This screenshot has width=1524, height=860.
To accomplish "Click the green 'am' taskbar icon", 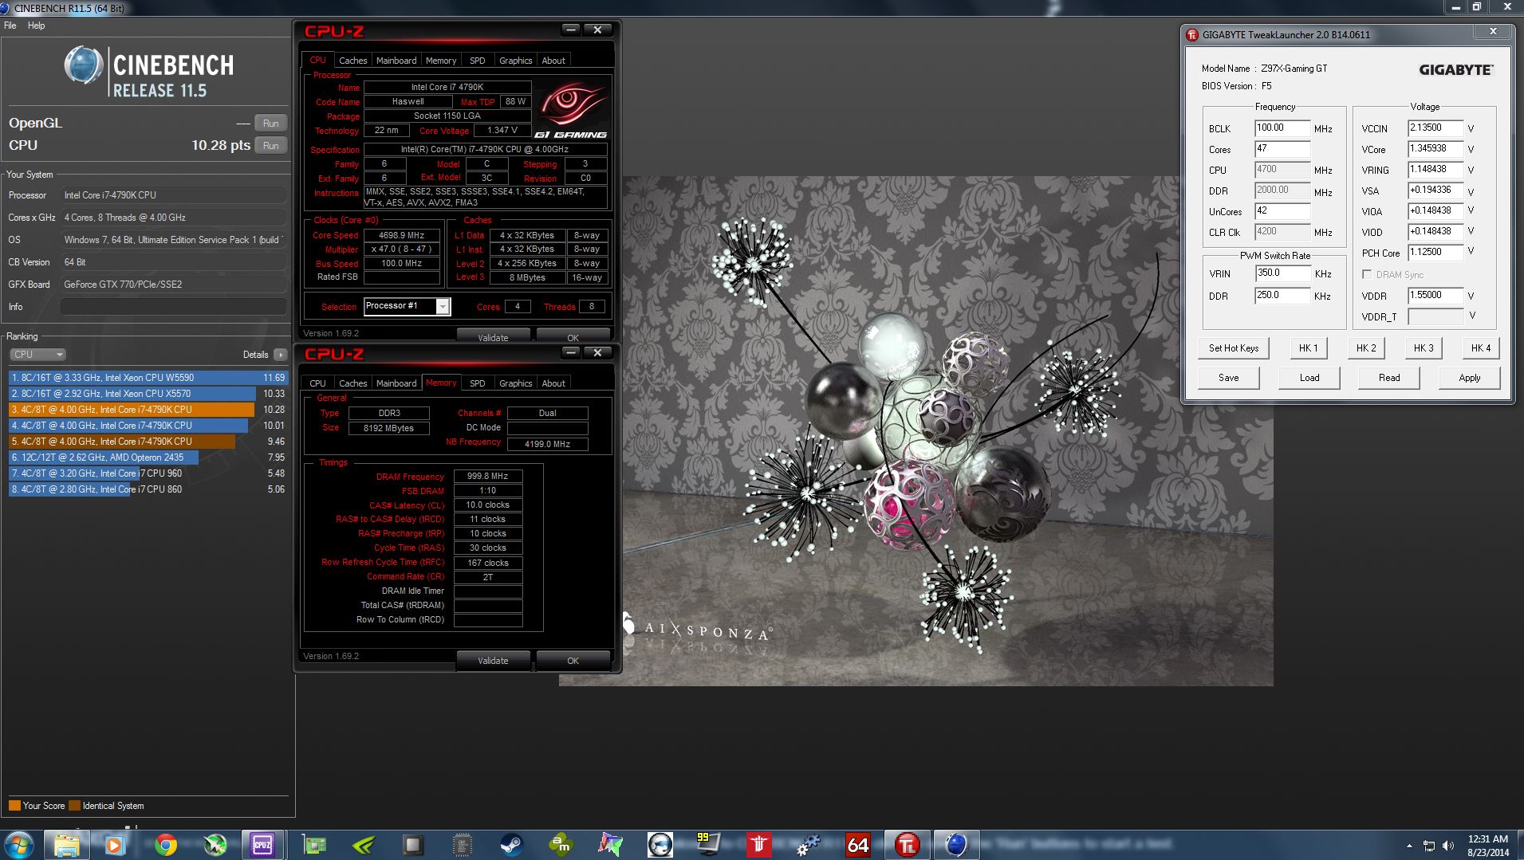I will point(561,845).
